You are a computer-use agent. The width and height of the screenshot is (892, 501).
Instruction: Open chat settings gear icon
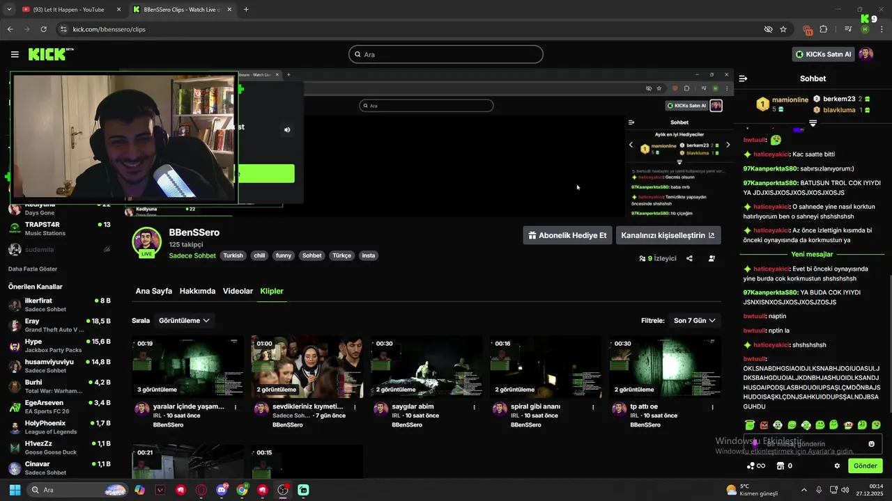837,466
